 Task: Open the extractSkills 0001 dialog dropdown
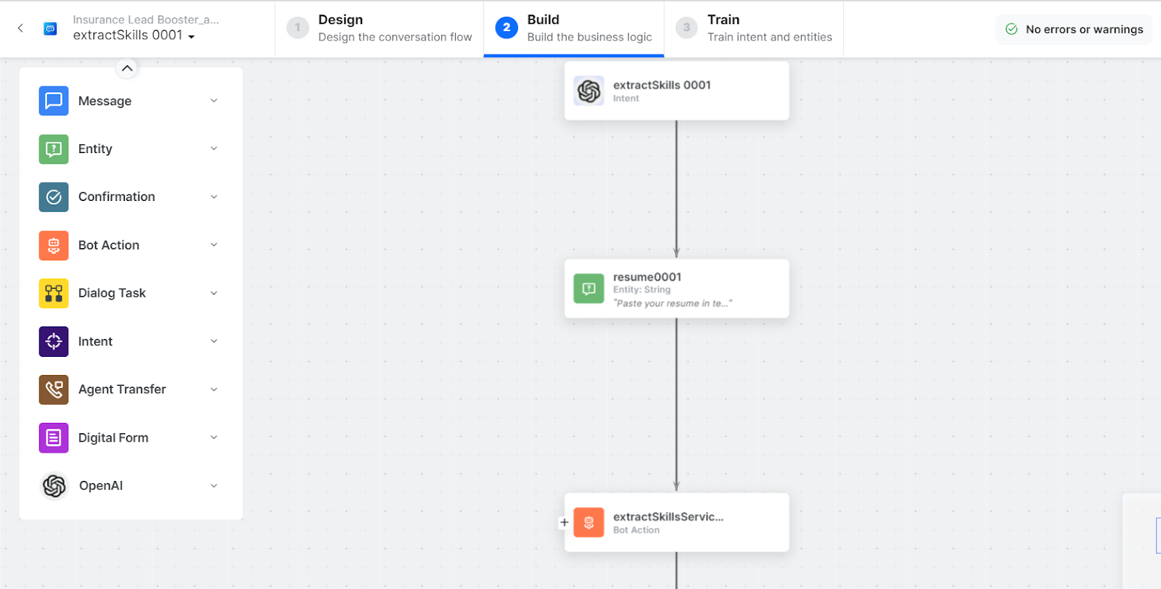pos(192,36)
